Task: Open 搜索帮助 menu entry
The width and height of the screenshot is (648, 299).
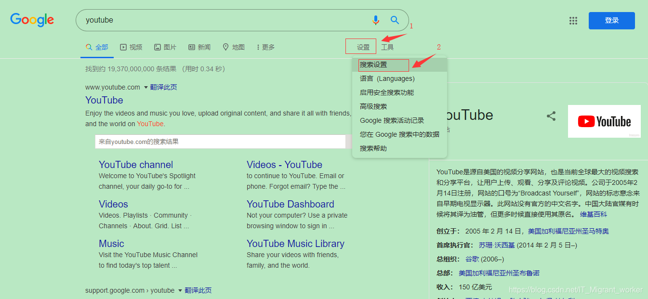Action: (400, 148)
